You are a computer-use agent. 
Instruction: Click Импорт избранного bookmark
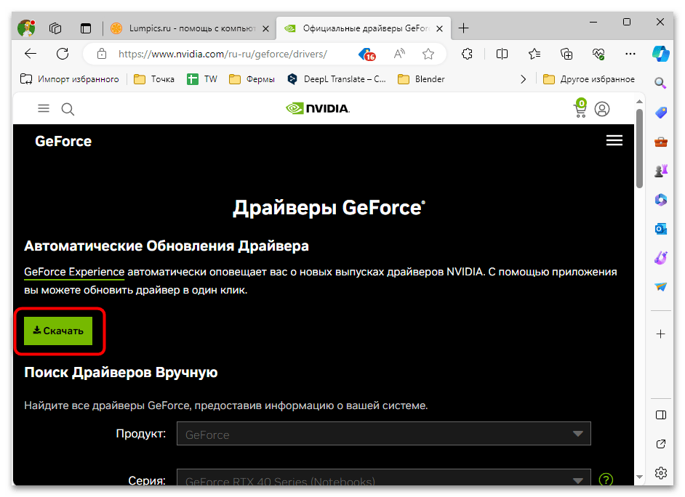[x=70, y=79]
